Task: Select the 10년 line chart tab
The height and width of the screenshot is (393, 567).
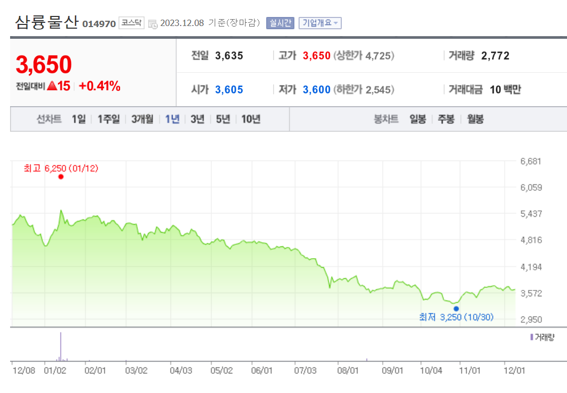Action: tap(251, 119)
